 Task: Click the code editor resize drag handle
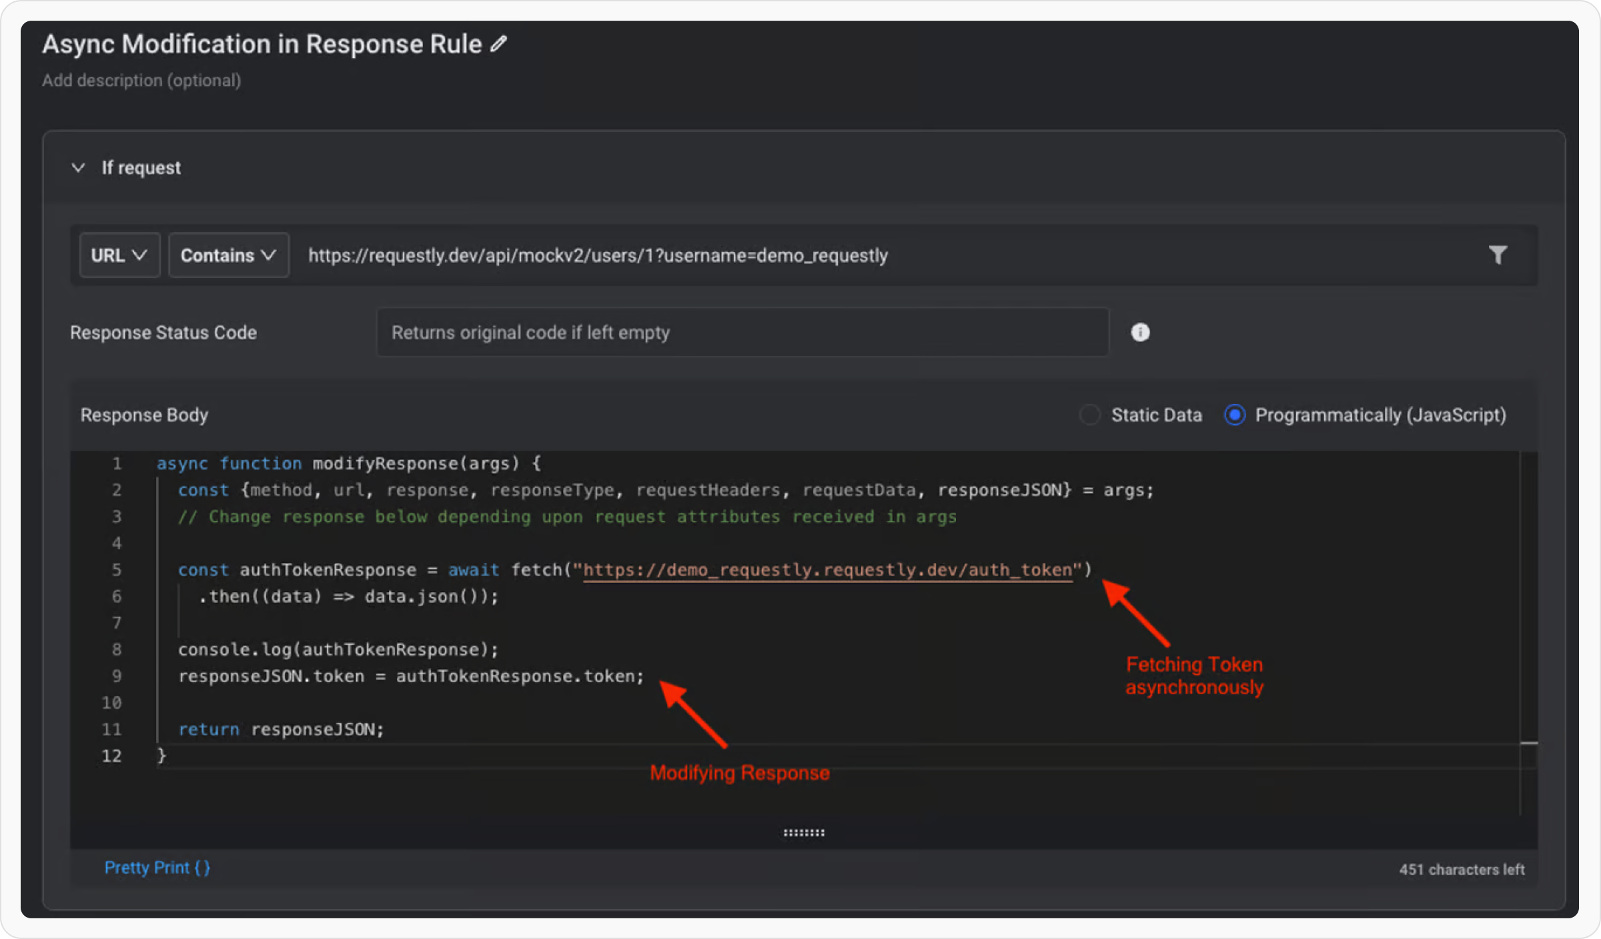point(804,833)
